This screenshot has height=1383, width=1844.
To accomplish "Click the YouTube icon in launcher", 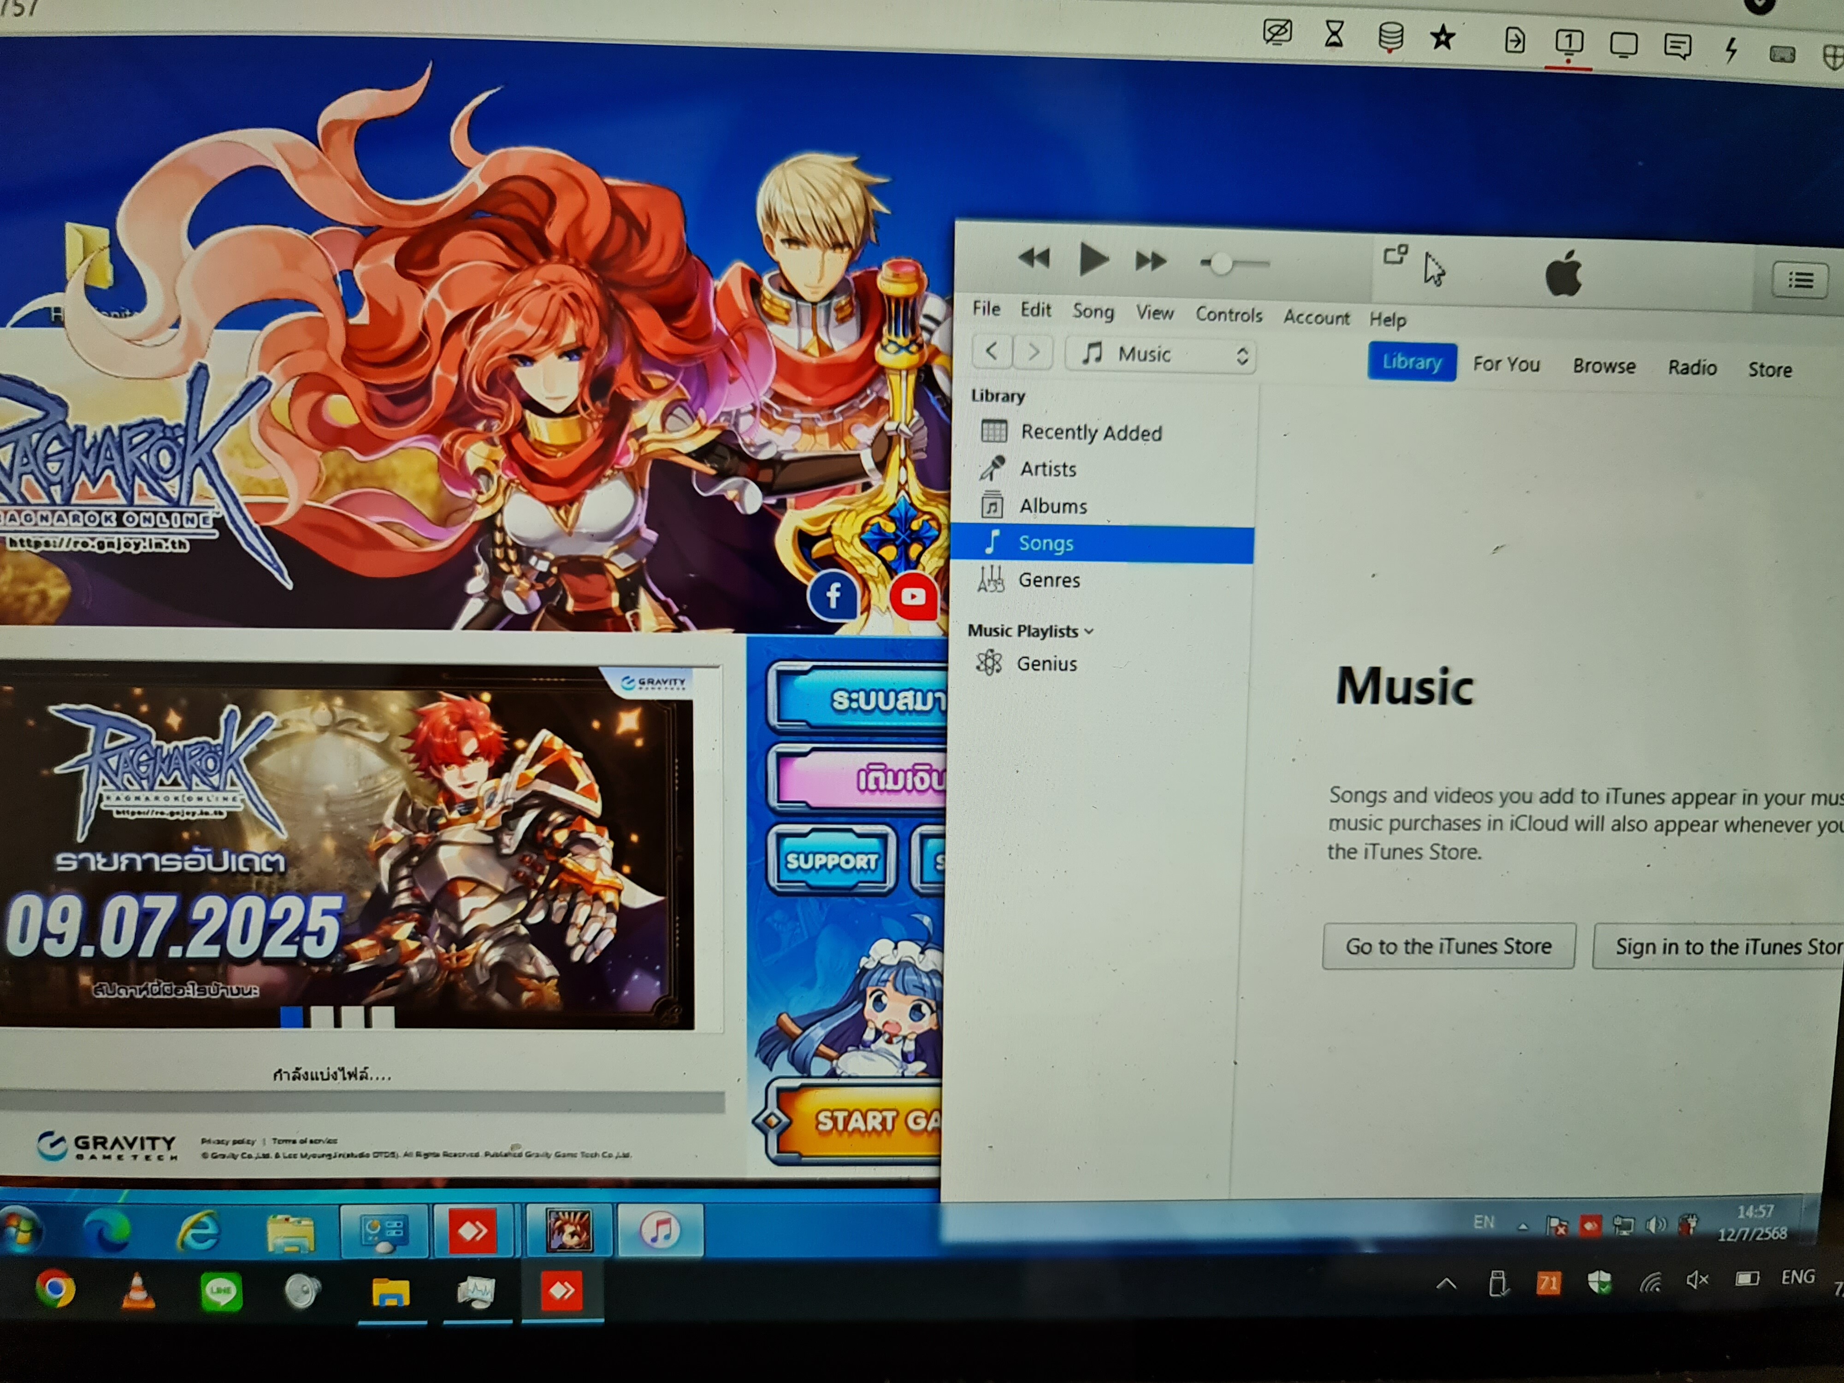I will tap(913, 596).
